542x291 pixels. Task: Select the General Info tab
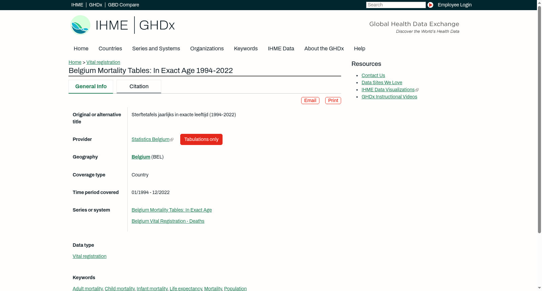point(91,87)
